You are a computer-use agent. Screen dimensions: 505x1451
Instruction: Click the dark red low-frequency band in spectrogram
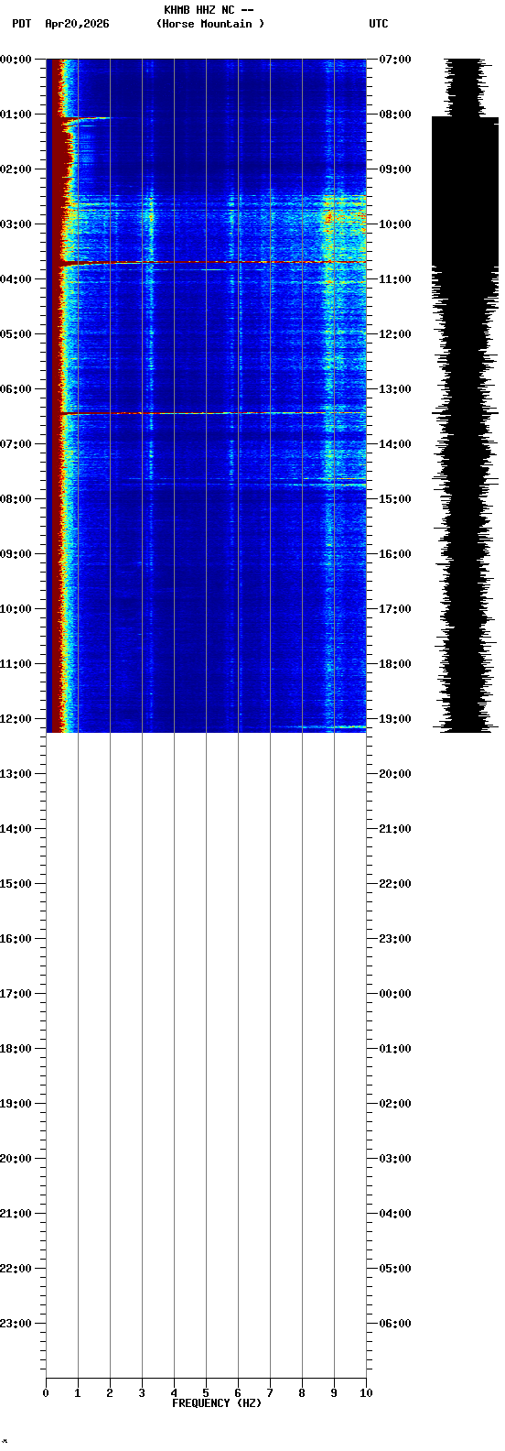(x=57, y=394)
